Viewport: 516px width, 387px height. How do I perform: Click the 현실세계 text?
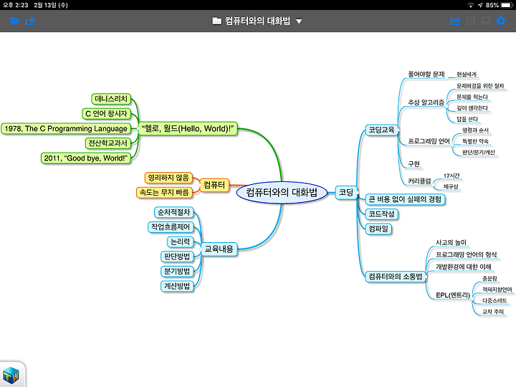(467, 75)
